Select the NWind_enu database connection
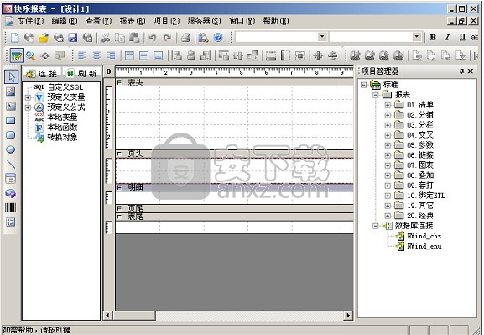 click(424, 246)
